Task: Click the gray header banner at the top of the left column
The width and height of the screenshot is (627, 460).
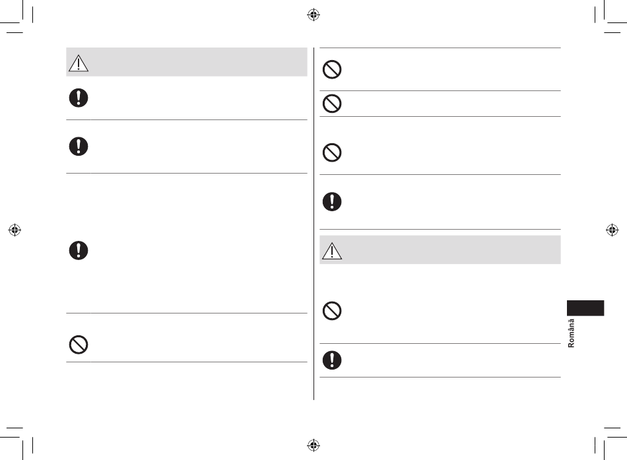Action: 187,62
